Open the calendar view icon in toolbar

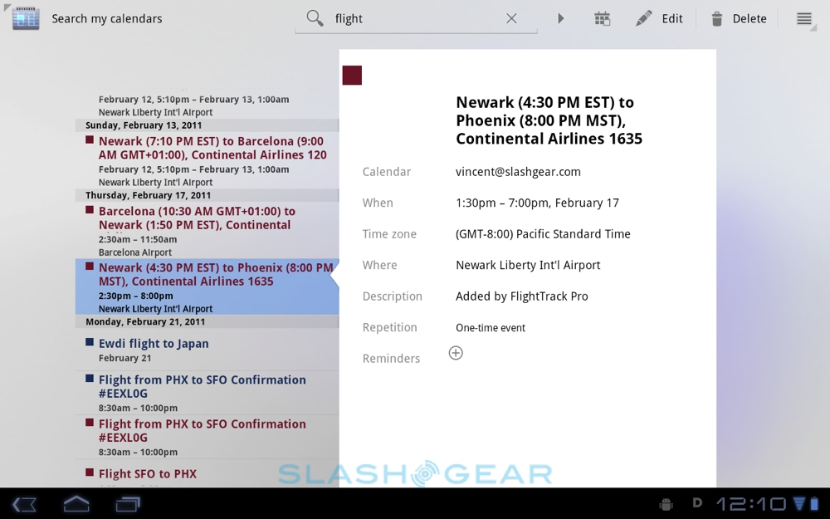coord(602,18)
